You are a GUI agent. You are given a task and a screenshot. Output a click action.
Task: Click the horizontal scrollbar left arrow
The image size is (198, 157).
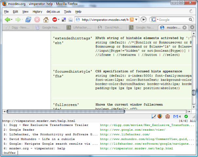pyautogui.click(x=5, y=112)
